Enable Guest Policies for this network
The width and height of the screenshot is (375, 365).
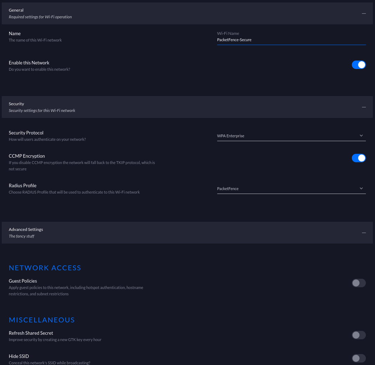point(358,283)
